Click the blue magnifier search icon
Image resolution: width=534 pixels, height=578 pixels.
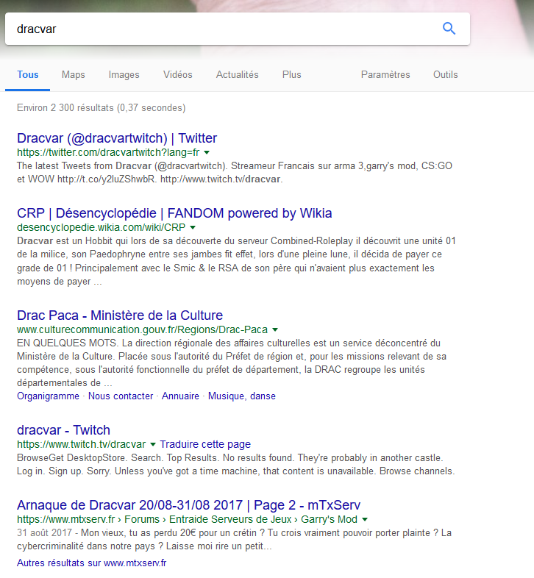(x=449, y=29)
